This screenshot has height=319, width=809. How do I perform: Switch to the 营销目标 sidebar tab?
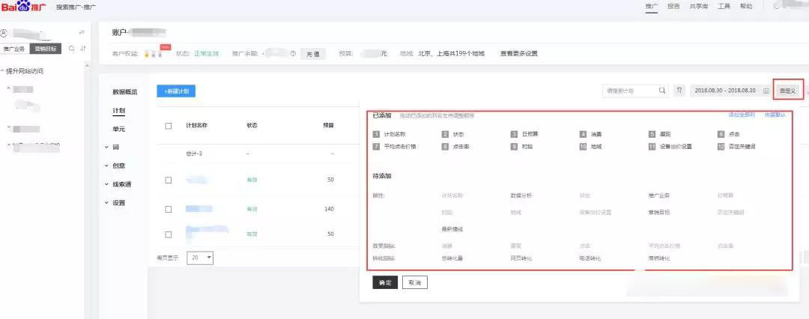[46, 49]
